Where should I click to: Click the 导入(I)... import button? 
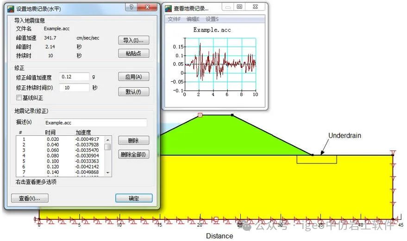[x=134, y=40]
